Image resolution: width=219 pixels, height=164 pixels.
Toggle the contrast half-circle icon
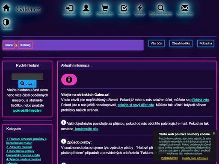[x=6, y=22]
